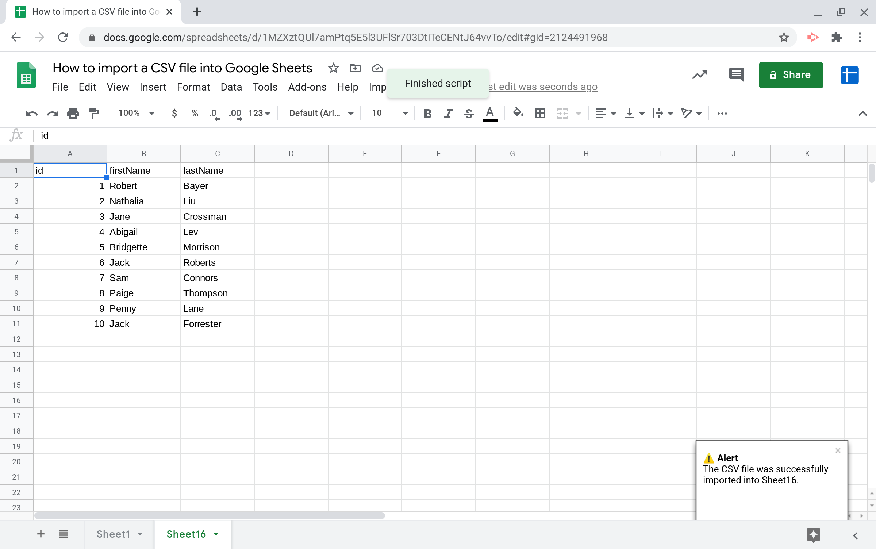Screen dimensions: 876x549
Task: Add a new sheet with plus icon
Action: tap(41, 534)
